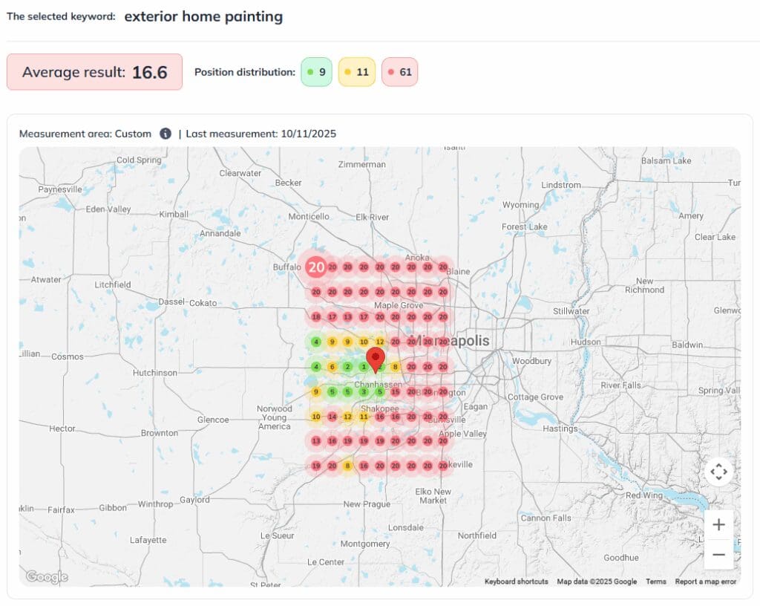Zoom out of the map
Viewport: 760px width, 606px height.
coord(718,554)
